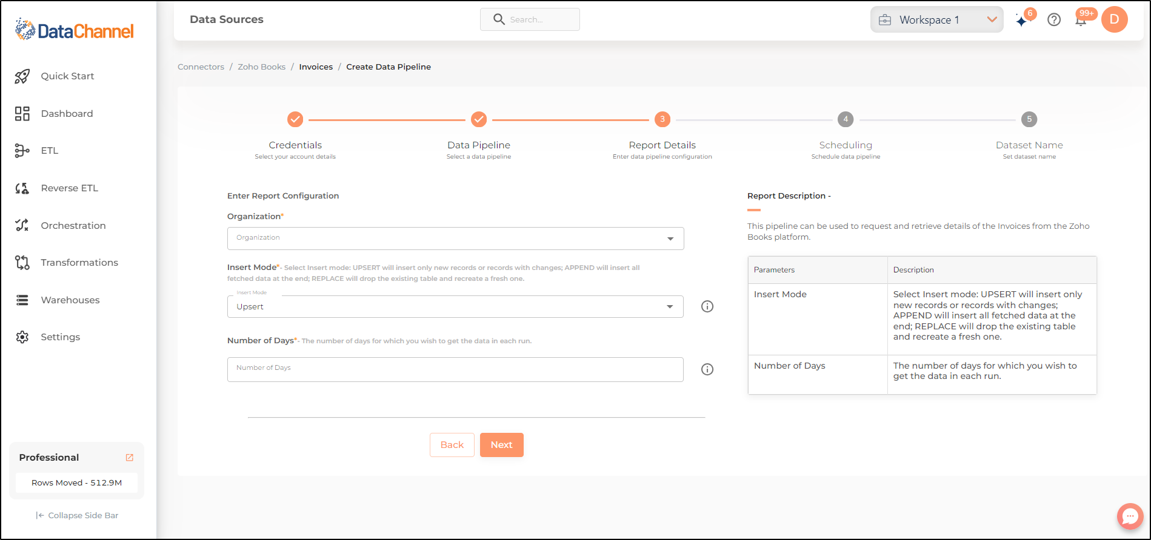Image resolution: width=1151 pixels, height=540 pixels.
Task: Click the Scheduling step label
Action: pyautogui.click(x=846, y=145)
